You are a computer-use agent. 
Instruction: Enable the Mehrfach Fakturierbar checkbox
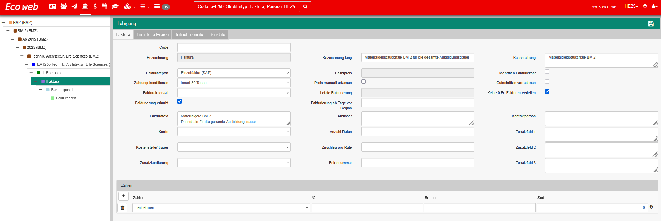pos(547,72)
